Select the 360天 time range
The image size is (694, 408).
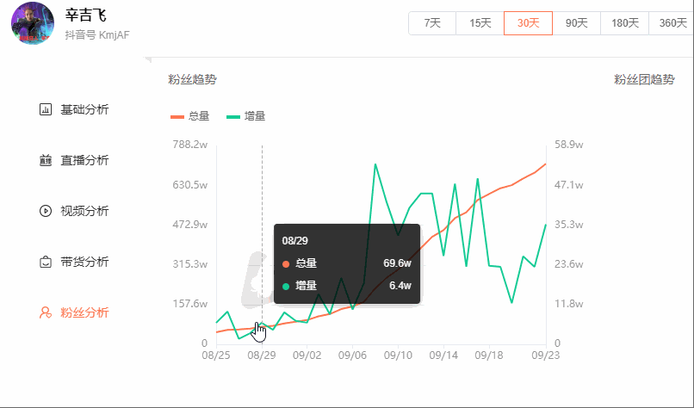click(672, 23)
